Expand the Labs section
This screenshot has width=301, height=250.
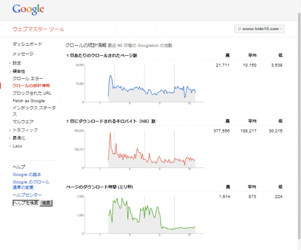tap(17, 146)
